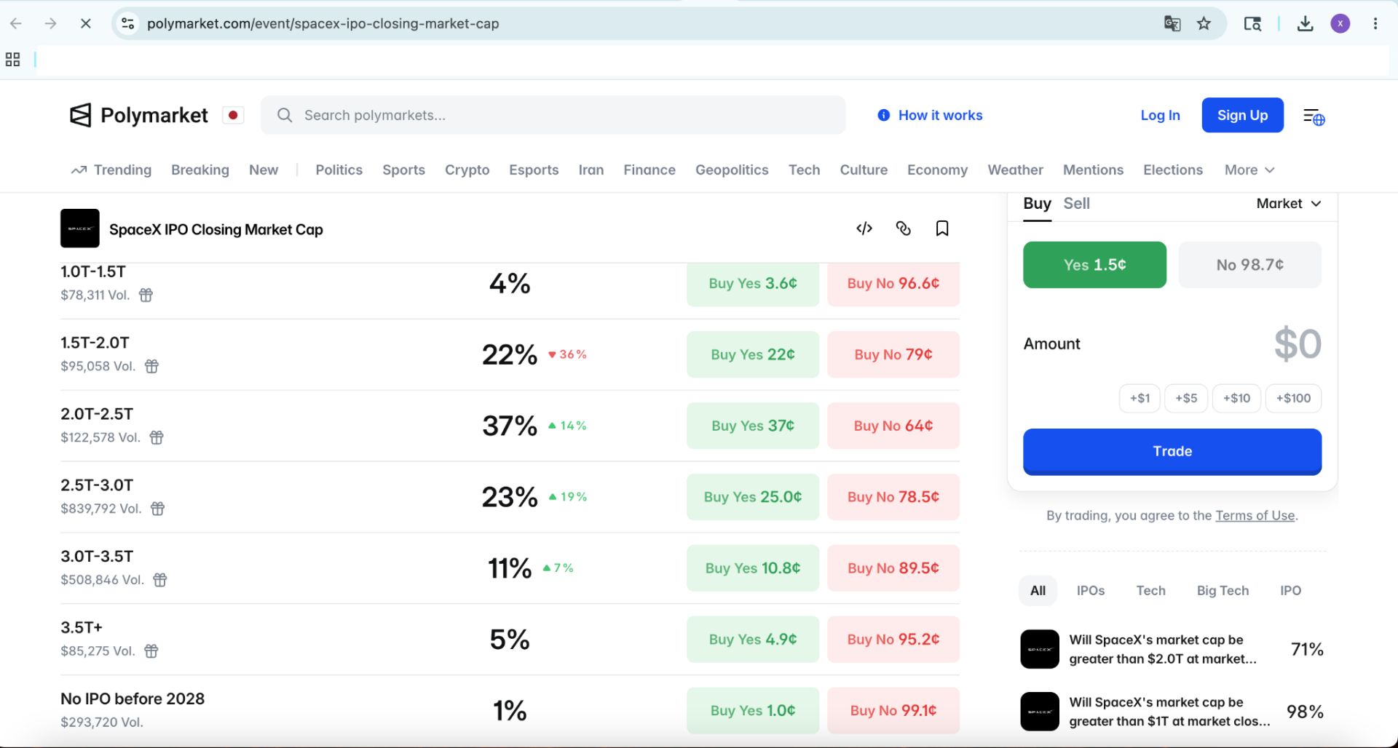Open the Trending category
Viewport: 1398px width, 748px height.
coord(111,170)
